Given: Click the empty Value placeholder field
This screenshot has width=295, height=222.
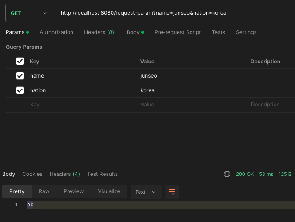Looking at the screenshot, I should (191, 105).
